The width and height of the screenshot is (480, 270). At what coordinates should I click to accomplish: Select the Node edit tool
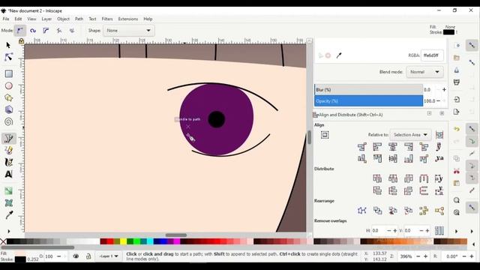(8, 57)
